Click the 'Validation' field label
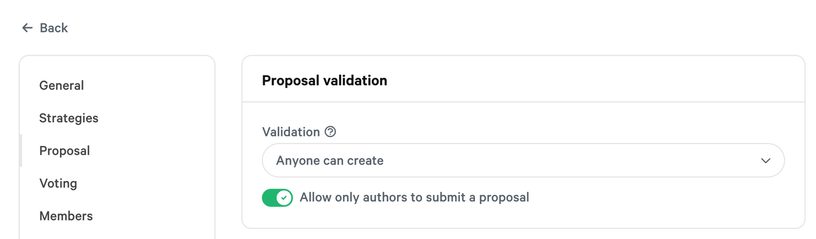 (x=291, y=132)
